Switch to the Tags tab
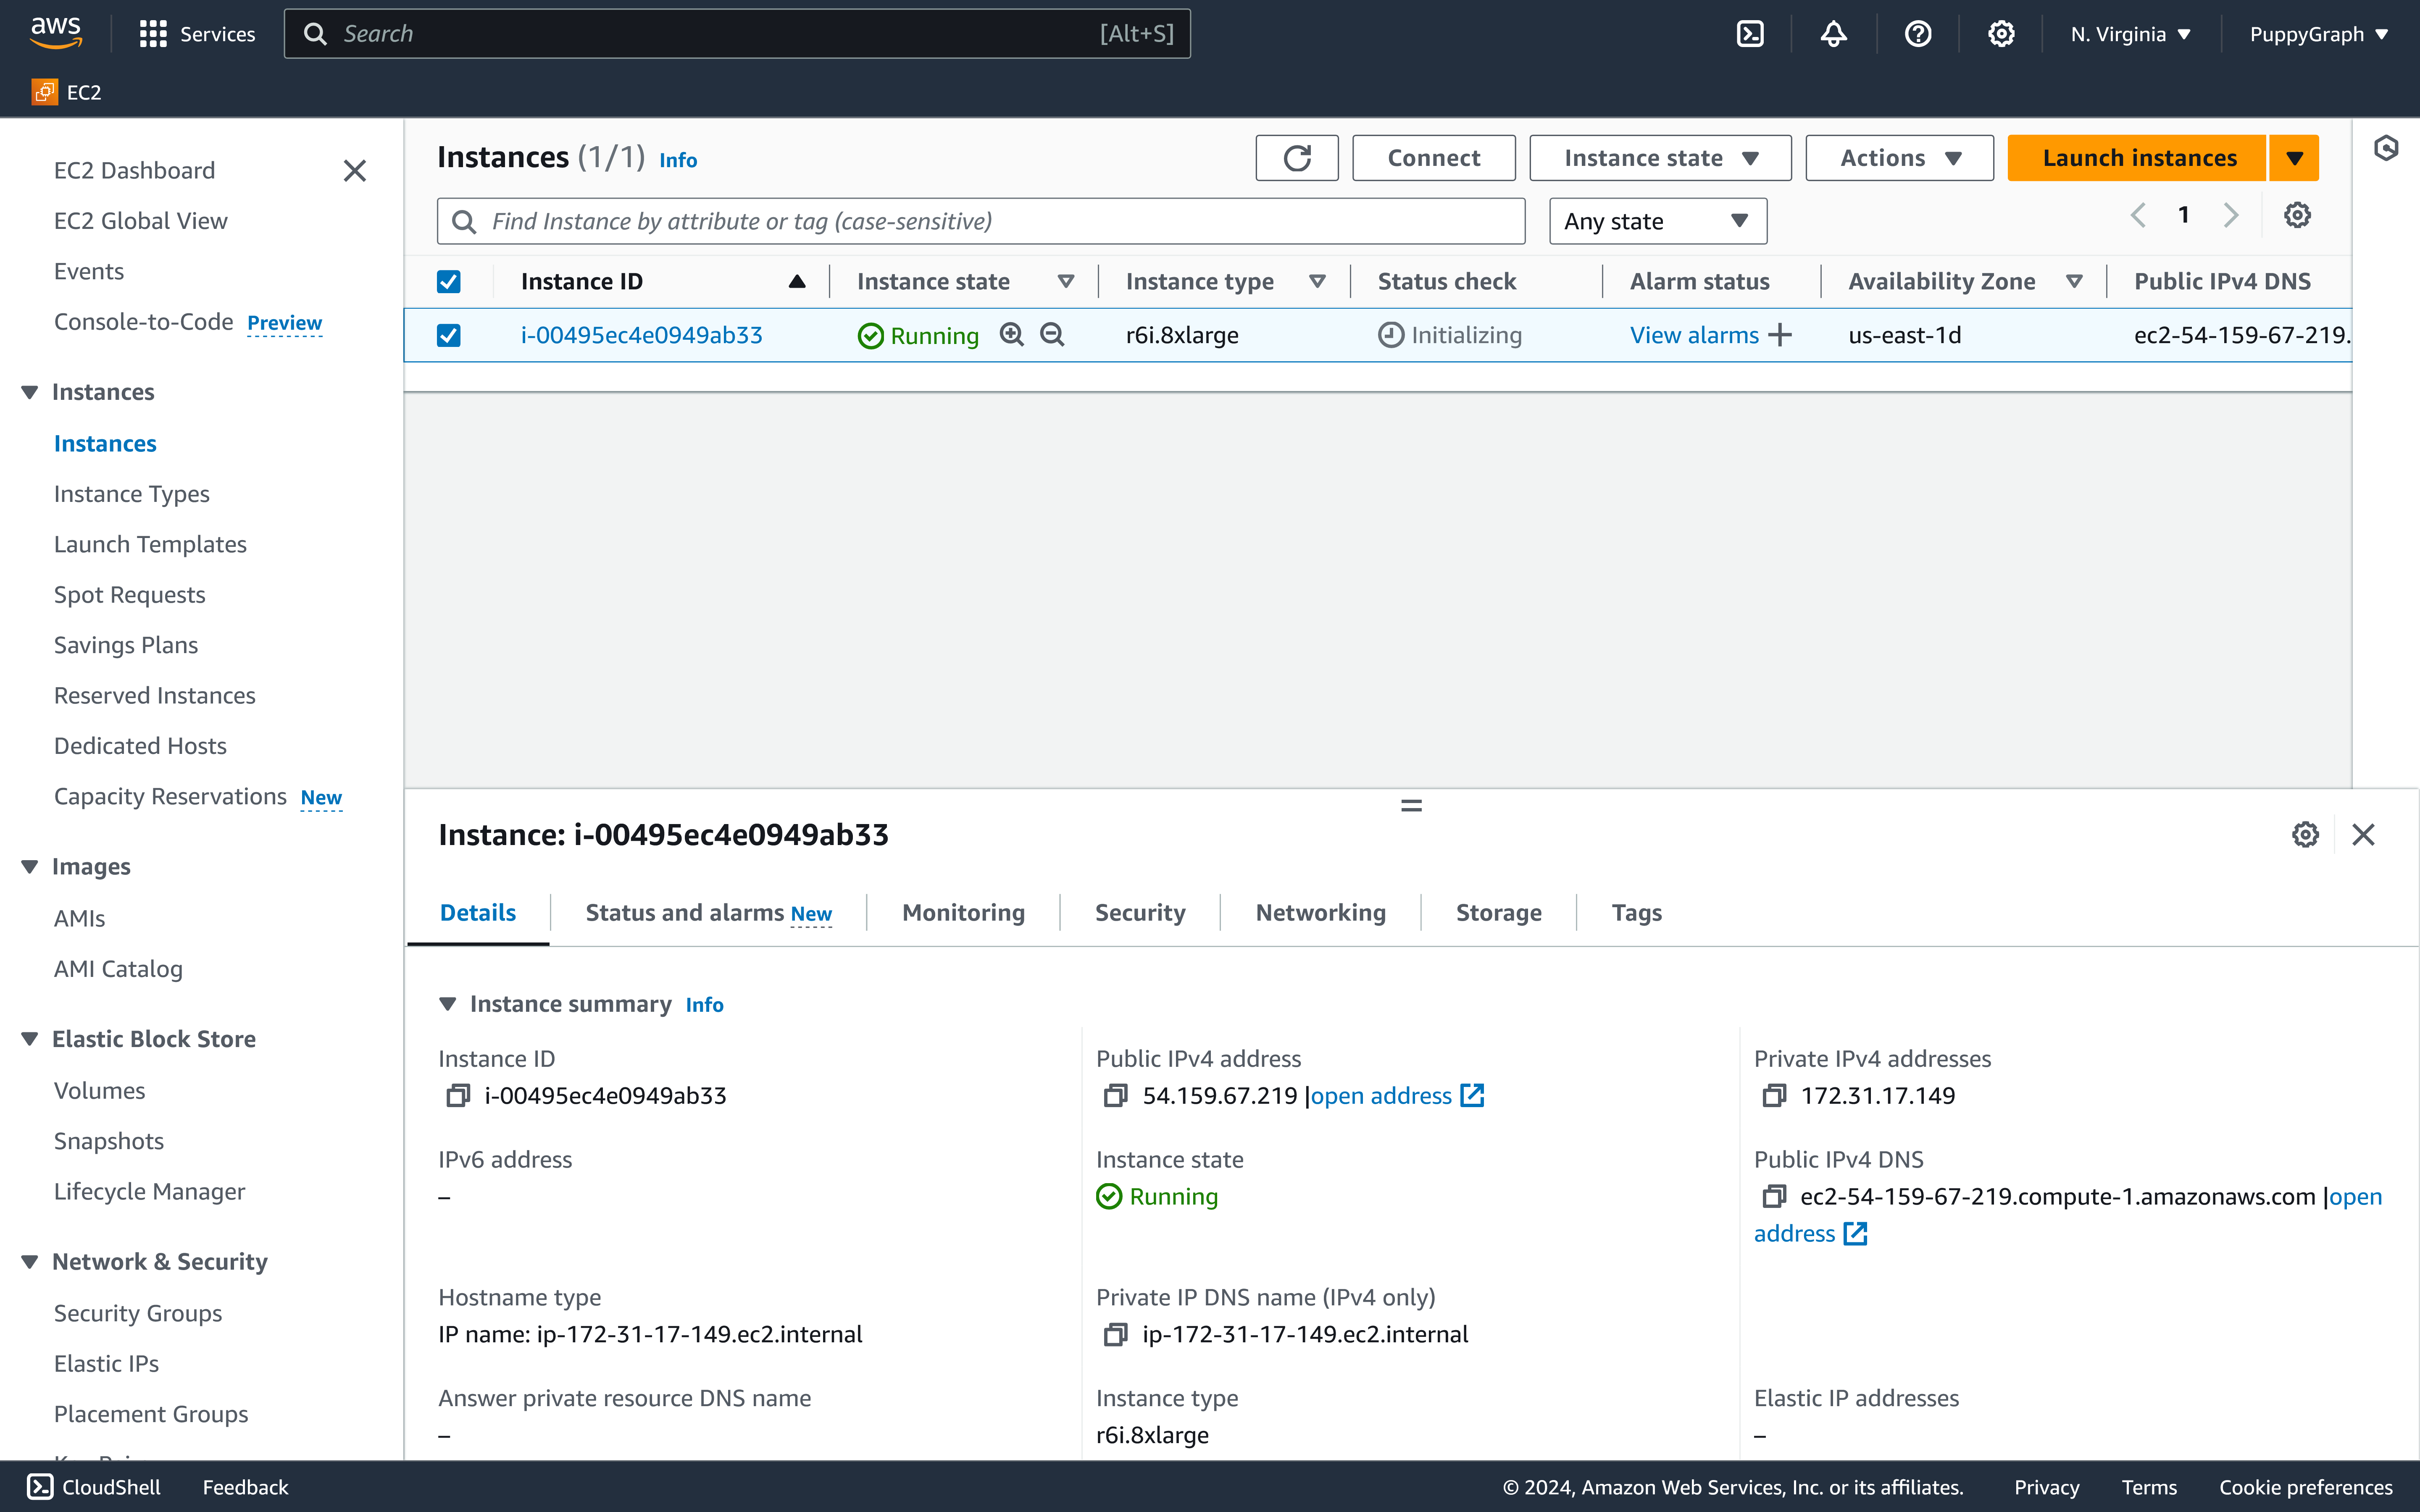2420x1512 pixels. pyautogui.click(x=1636, y=913)
